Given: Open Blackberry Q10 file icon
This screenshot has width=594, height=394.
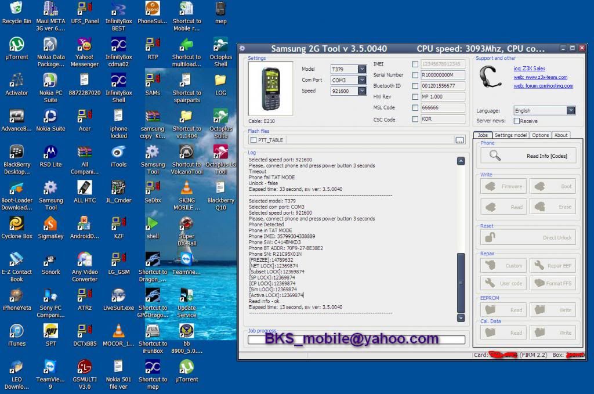Looking at the screenshot, I should click(220, 196).
